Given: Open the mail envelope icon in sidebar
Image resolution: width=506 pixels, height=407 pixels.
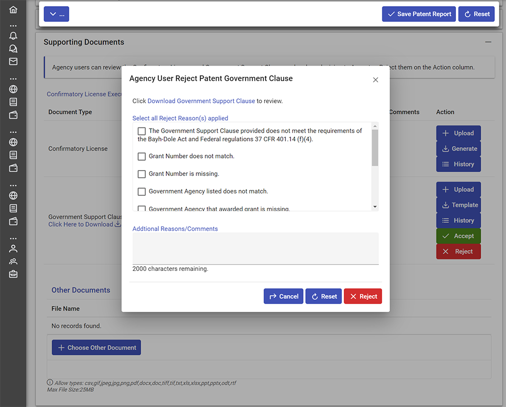Looking at the screenshot, I should click(13, 62).
